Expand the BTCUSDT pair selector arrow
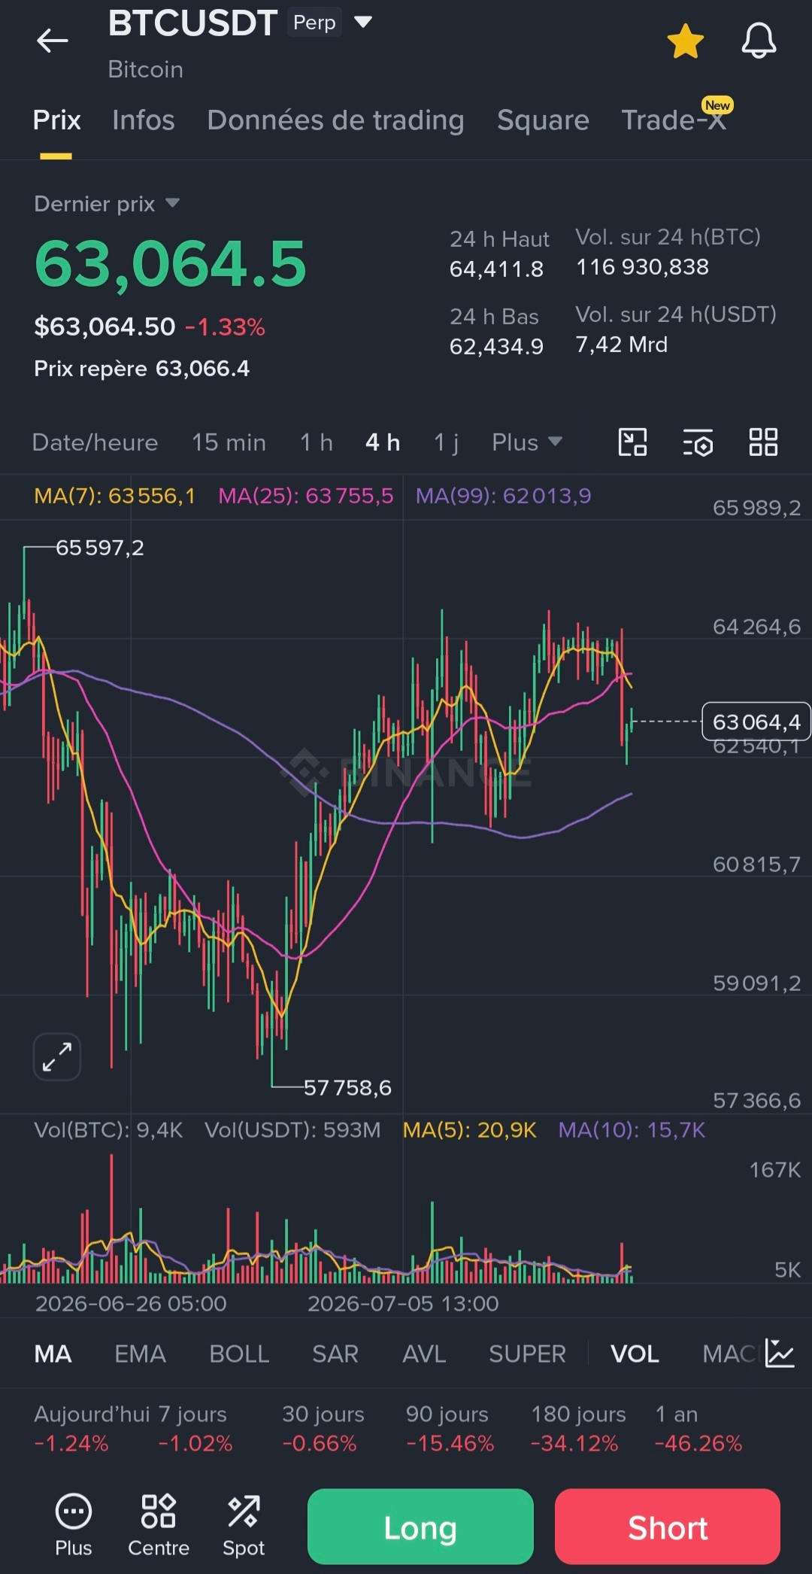This screenshot has width=812, height=1574. point(363,22)
